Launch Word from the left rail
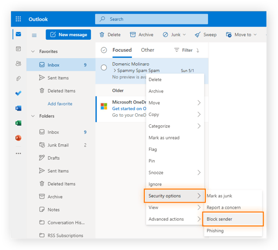278x250 pixels. (x=18, y=108)
